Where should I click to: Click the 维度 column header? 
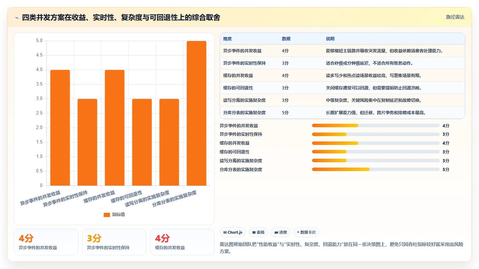pyautogui.click(x=227, y=39)
